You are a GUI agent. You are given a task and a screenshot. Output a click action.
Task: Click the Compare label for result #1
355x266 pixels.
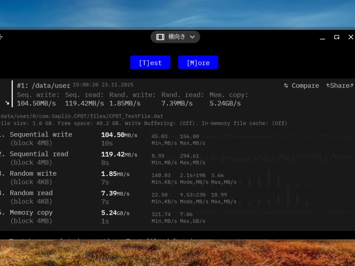(x=305, y=85)
